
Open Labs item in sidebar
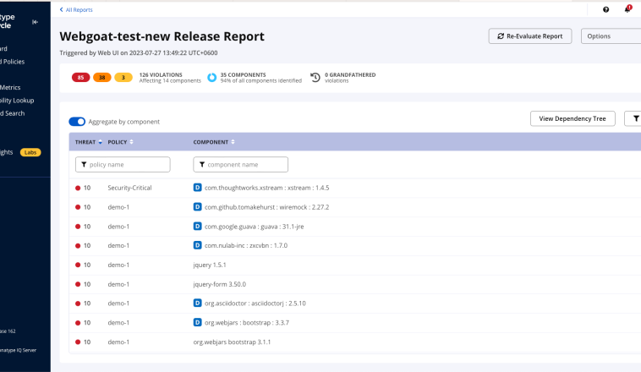30,152
